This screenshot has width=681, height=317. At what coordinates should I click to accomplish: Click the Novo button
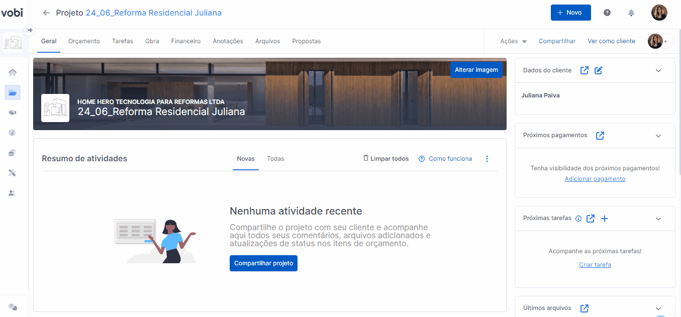pyautogui.click(x=571, y=13)
